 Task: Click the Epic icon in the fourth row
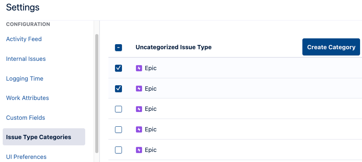click(x=139, y=129)
